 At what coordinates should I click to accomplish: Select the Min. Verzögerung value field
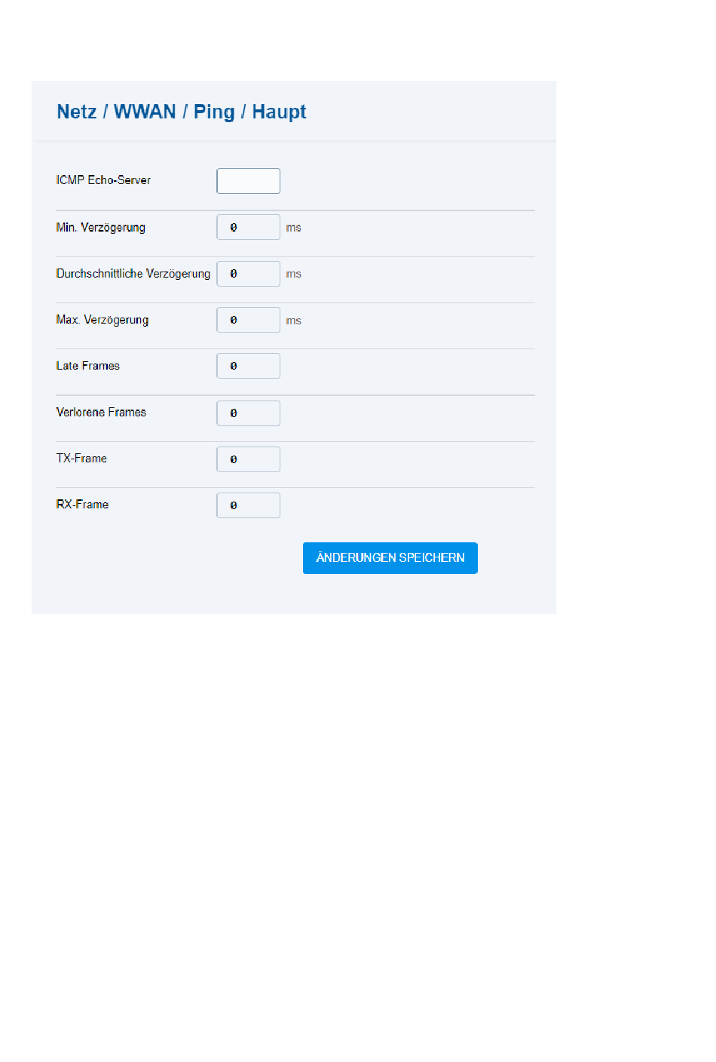(248, 227)
